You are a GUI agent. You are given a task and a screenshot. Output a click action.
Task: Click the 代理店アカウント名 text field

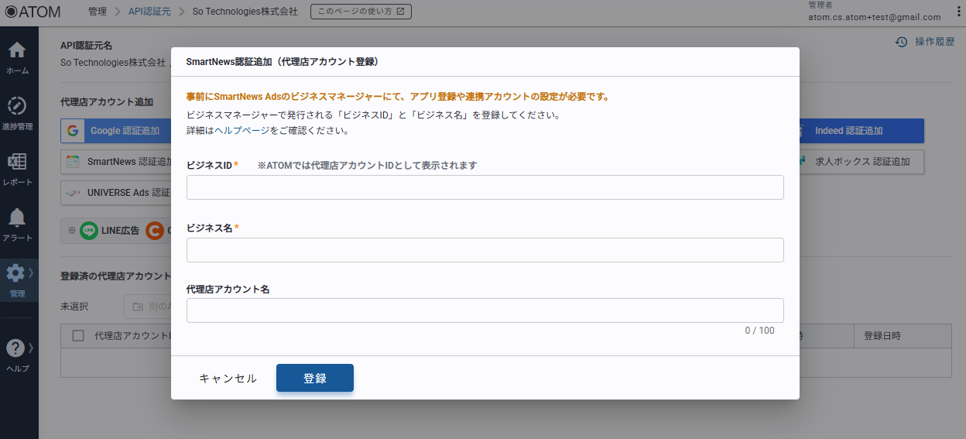485,310
